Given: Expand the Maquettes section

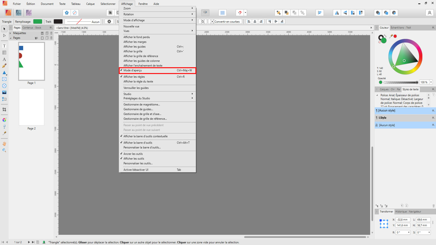Looking at the screenshot, I should coord(10,33).
